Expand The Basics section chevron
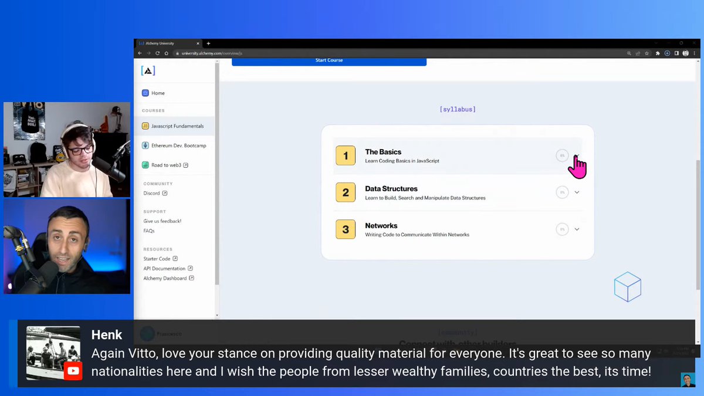 [577, 156]
